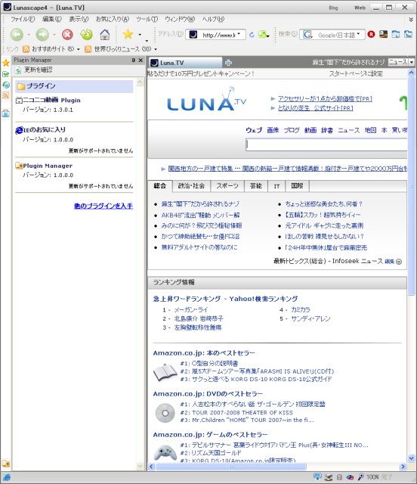Pin the Plugin Manager panel
417x484 pixels.
pyautogui.click(x=133, y=60)
